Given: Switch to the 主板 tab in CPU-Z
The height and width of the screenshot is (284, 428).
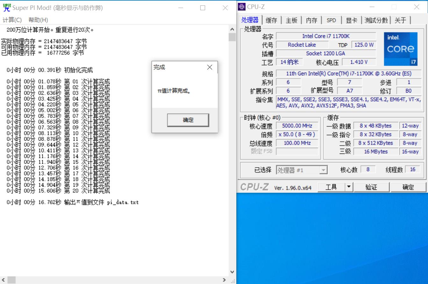Looking at the screenshot, I should [x=291, y=20].
